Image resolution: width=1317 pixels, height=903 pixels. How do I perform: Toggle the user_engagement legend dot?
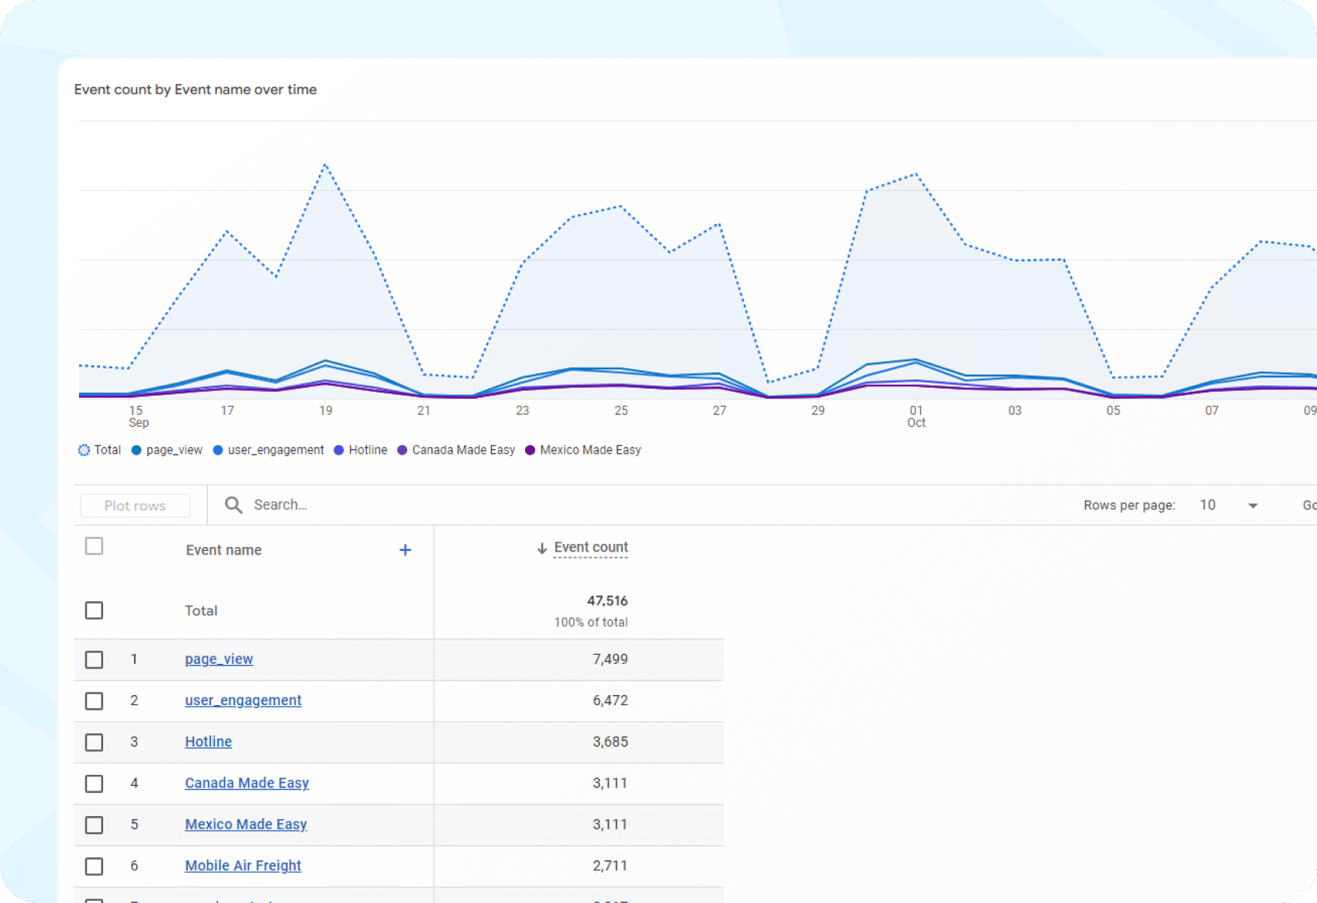[218, 450]
